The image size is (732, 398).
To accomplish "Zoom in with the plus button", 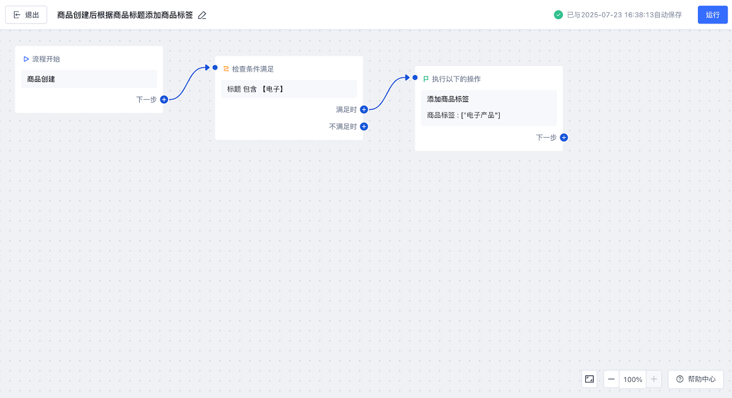I will pyautogui.click(x=654, y=379).
